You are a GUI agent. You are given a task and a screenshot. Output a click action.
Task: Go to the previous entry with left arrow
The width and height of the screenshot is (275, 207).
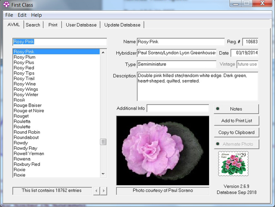tap(96, 191)
